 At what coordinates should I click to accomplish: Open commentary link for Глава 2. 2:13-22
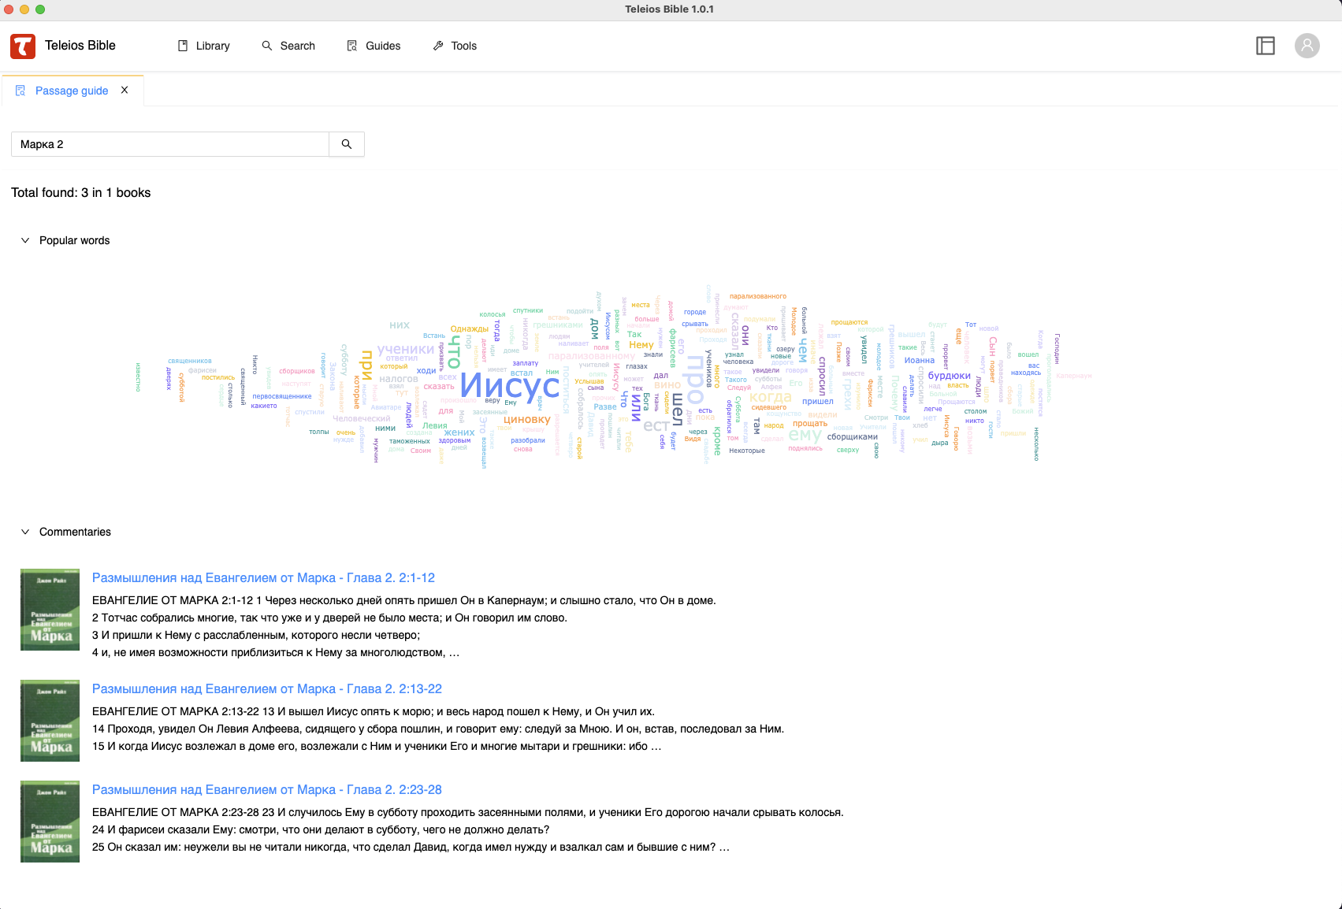(x=266, y=688)
